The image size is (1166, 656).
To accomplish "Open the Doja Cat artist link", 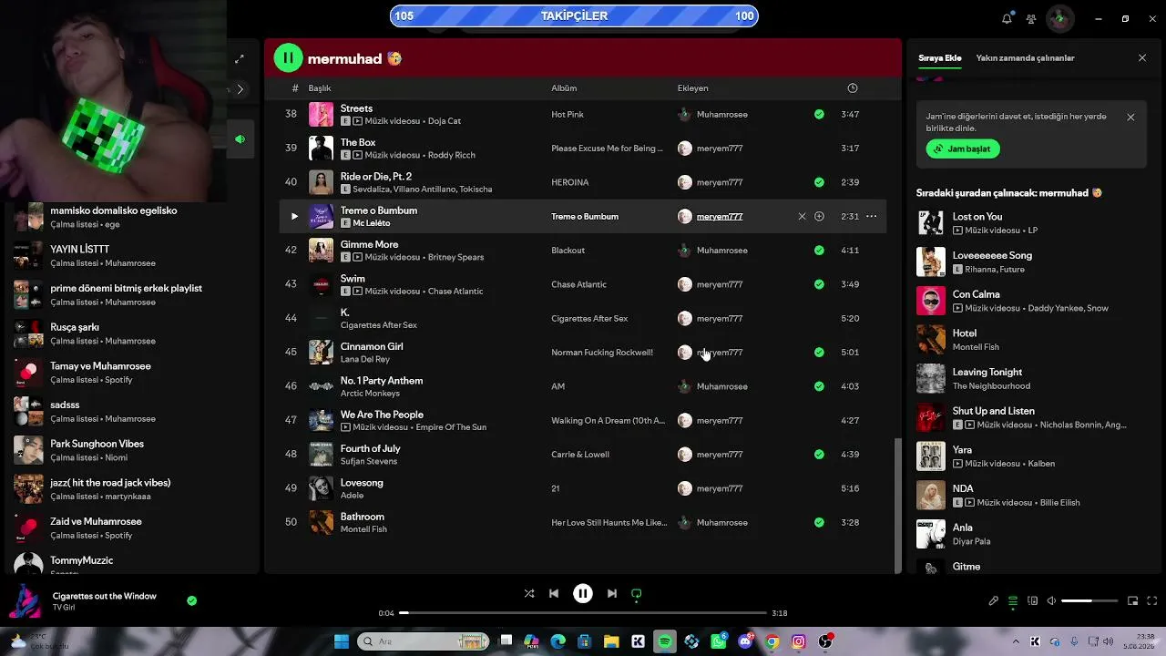I will click(445, 121).
